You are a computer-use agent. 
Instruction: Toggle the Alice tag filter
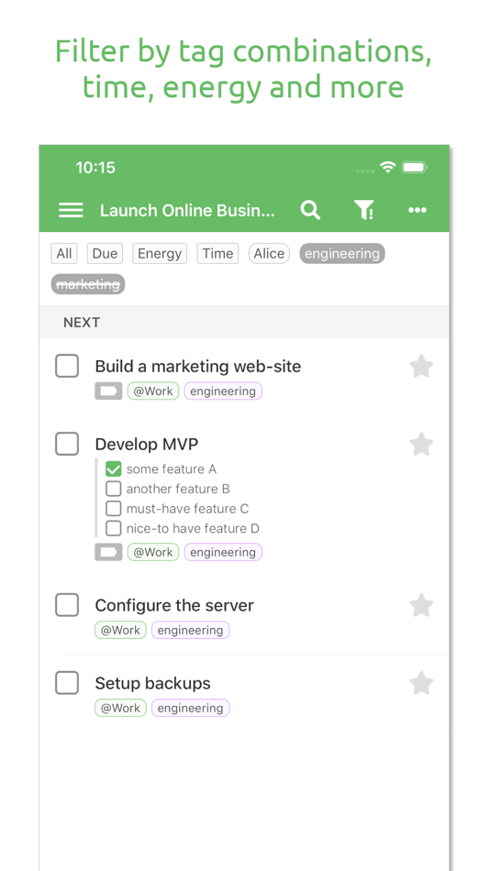click(x=269, y=253)
